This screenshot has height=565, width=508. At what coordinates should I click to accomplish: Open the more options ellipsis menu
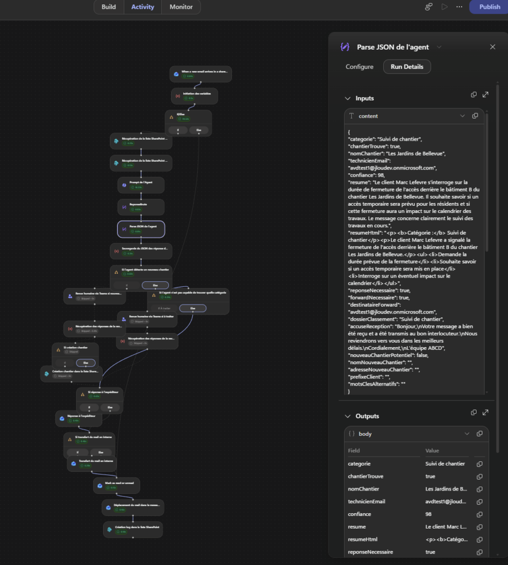click(459, 7)
